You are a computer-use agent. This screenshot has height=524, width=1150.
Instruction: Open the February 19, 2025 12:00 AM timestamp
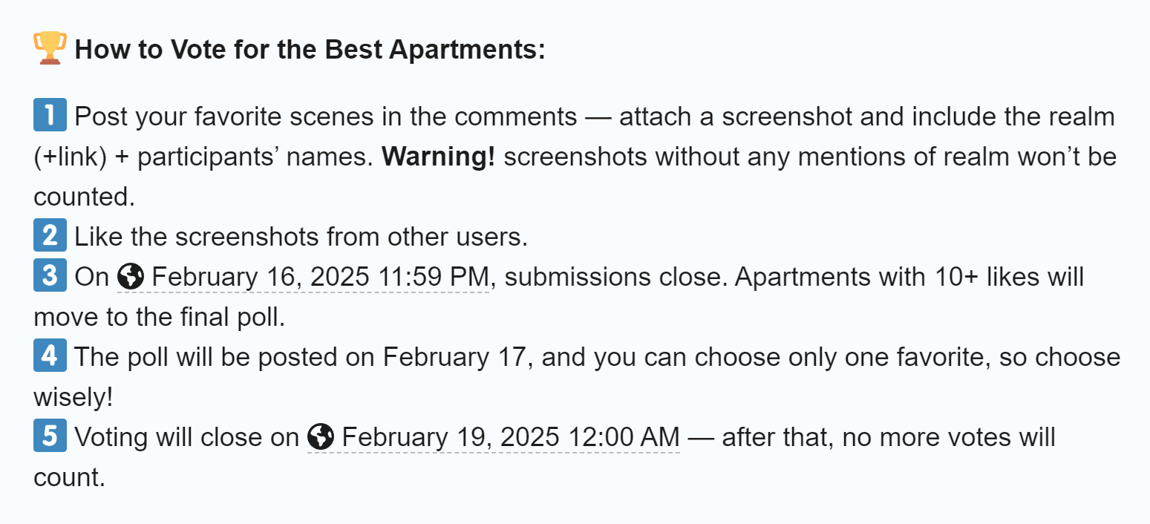[x=494, y=438]
